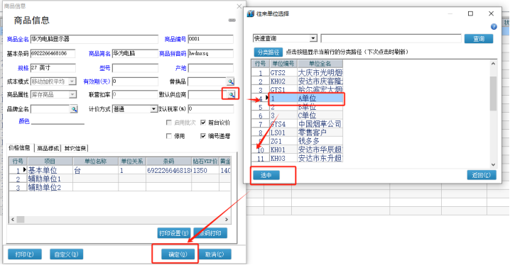Click the 分类路径 button
This screenshot has height=265, width=510.
coord(268,52)
